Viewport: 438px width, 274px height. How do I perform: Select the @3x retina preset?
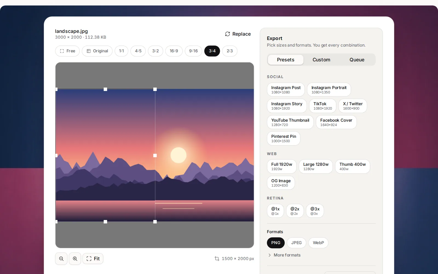point(315,211)
